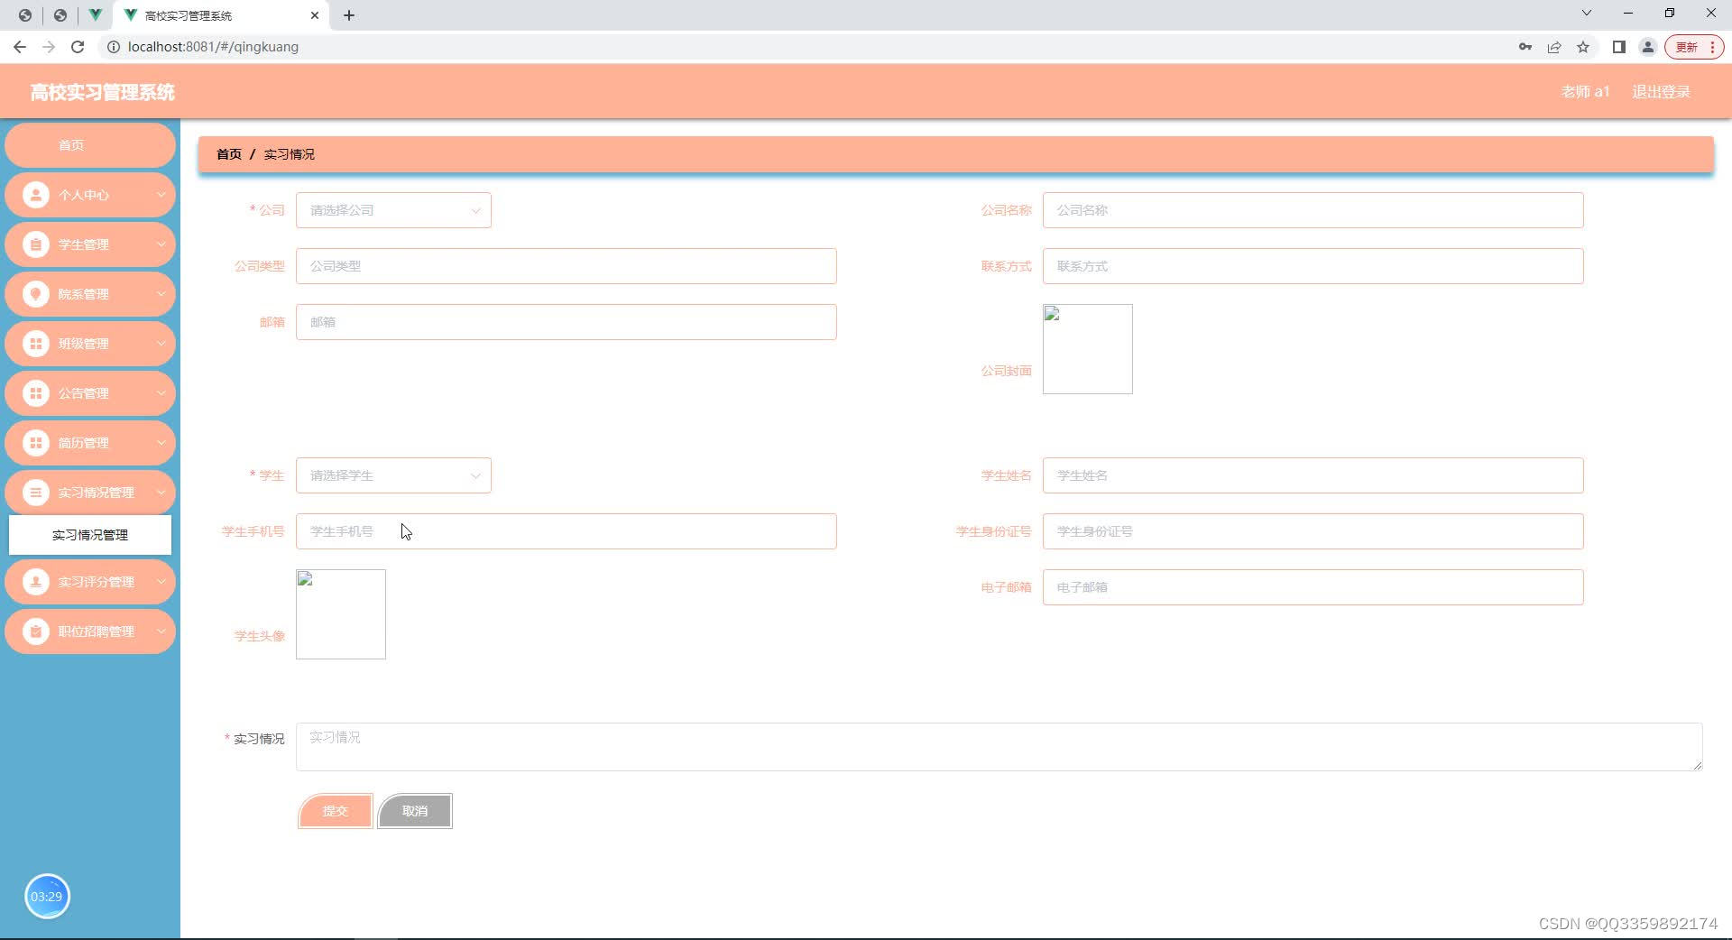The width and height of the screenshot is (1732, 940).
Task: Click the 实习情况 breadcrumb text
Action: [x=290, y=154]
